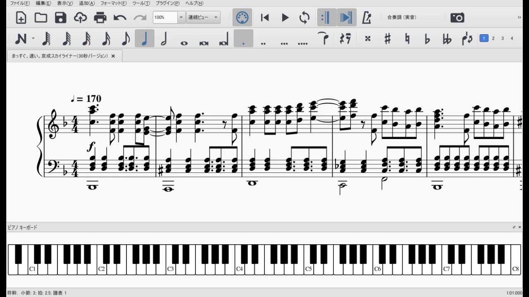529x297 pixels.
Task: Open the ファイル menu
Action: 19,3
